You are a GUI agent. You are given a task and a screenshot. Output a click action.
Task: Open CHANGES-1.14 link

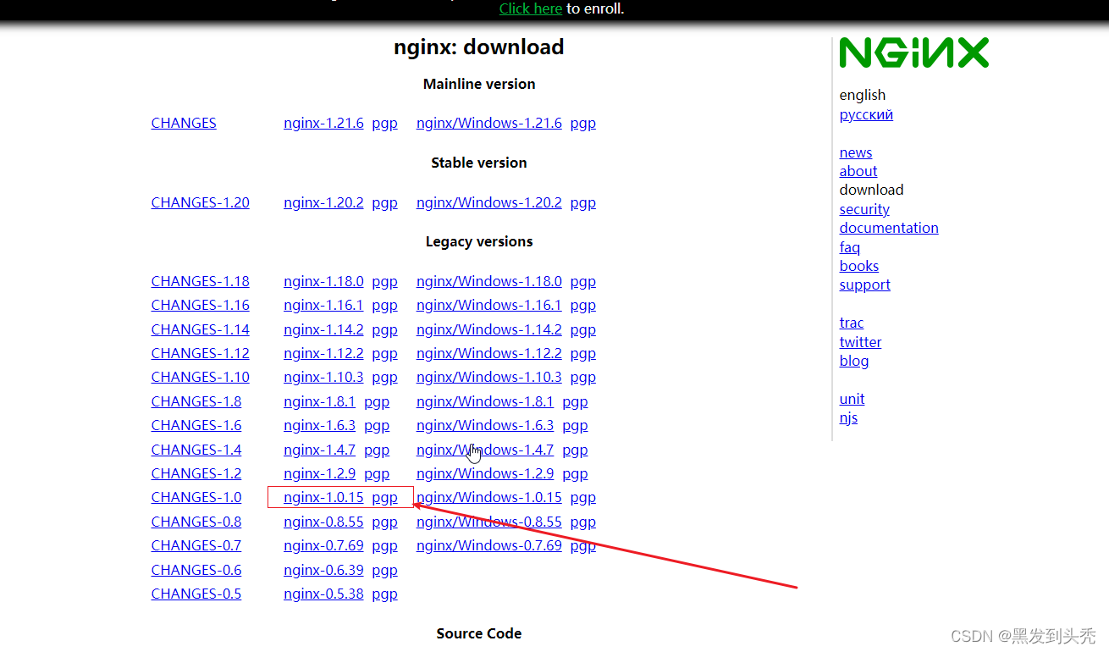(201, 329)
